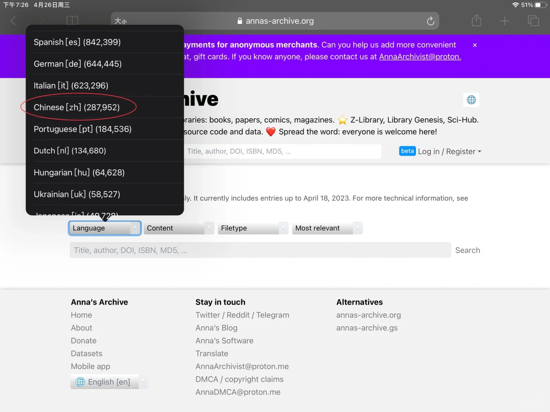Open the Safari share sheet icon

[x=476, y=20]
